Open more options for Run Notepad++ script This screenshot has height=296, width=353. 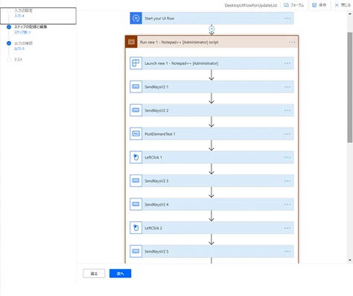tap(292, 42)
